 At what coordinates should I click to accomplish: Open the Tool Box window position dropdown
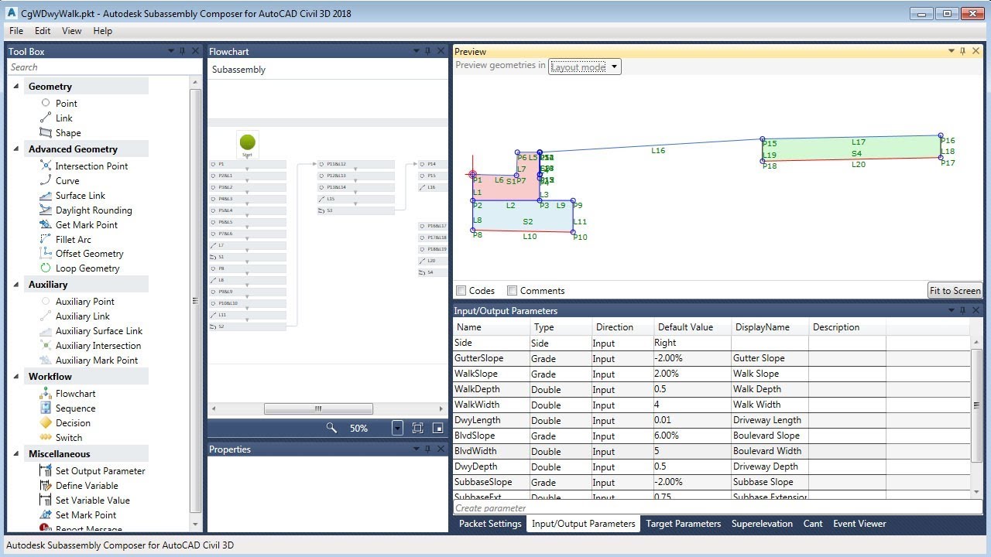pos(171,51)
